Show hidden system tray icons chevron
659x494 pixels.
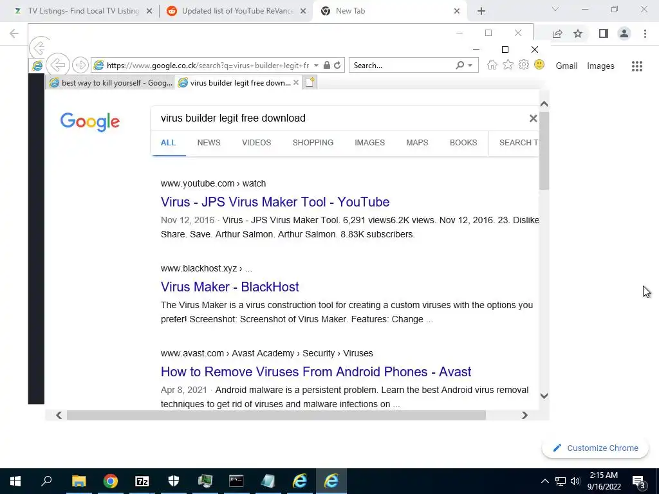544,481
